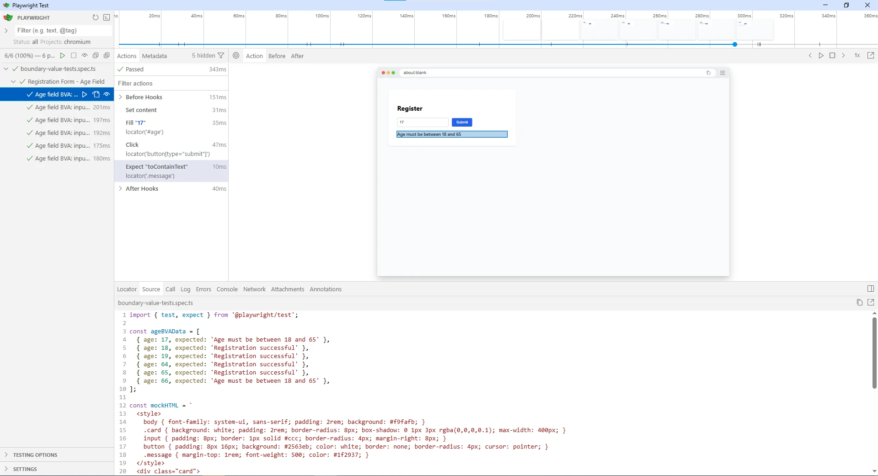The image size is (878, 476).
Task: Open the snapshot browser hamburger menu
Action: [x=723, y=73]
